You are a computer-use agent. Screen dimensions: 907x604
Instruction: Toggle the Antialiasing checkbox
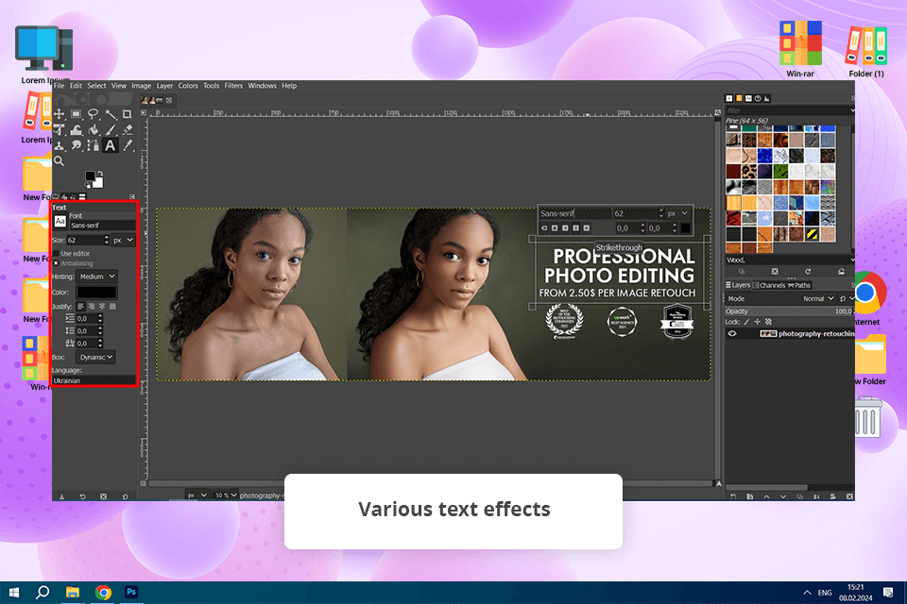click(x=56, y=263)
